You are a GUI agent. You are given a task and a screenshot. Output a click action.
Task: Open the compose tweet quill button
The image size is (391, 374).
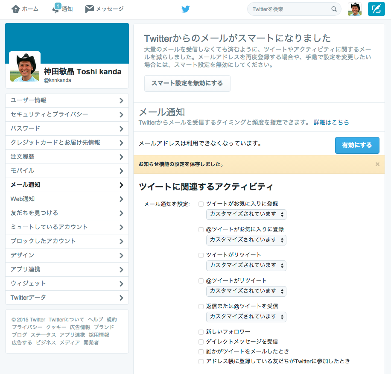376,9
